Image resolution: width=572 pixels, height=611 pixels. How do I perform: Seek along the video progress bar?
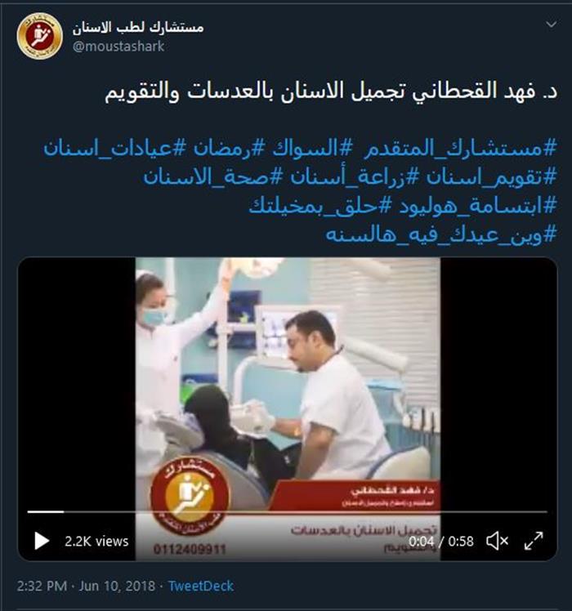(288, 511)
